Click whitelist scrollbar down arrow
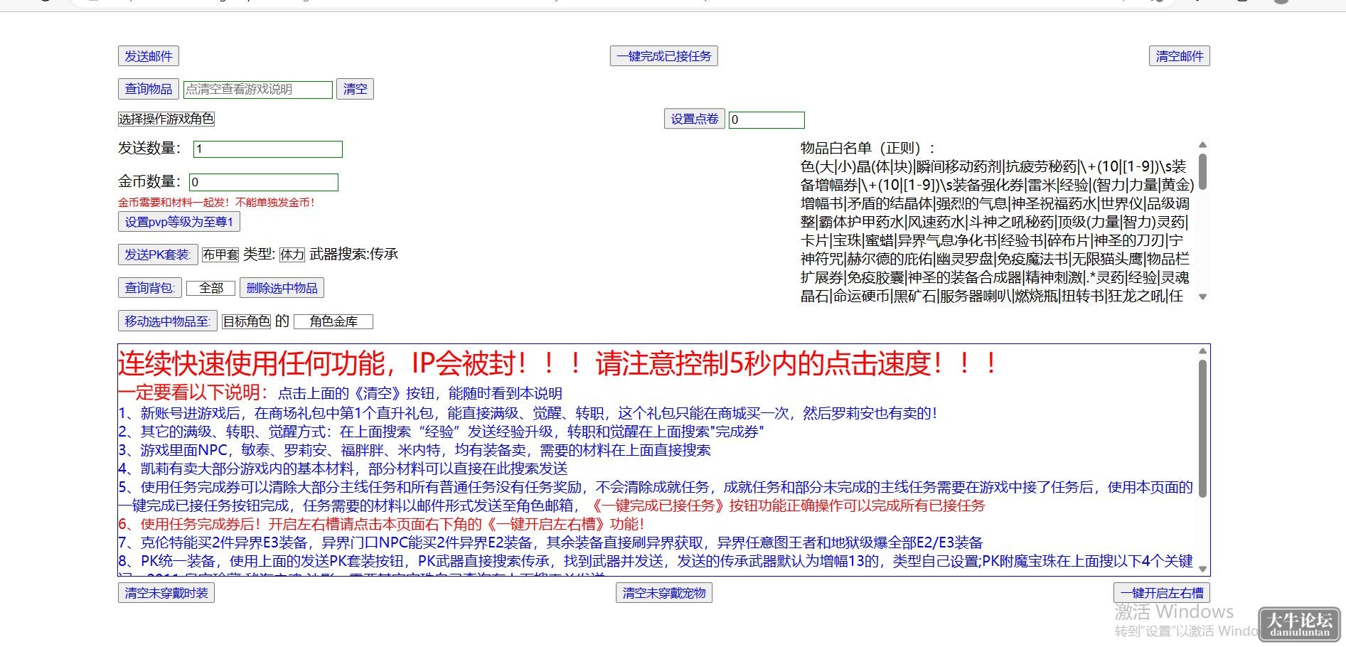This screenshot has height=647, width=1346. (1203, 297)
